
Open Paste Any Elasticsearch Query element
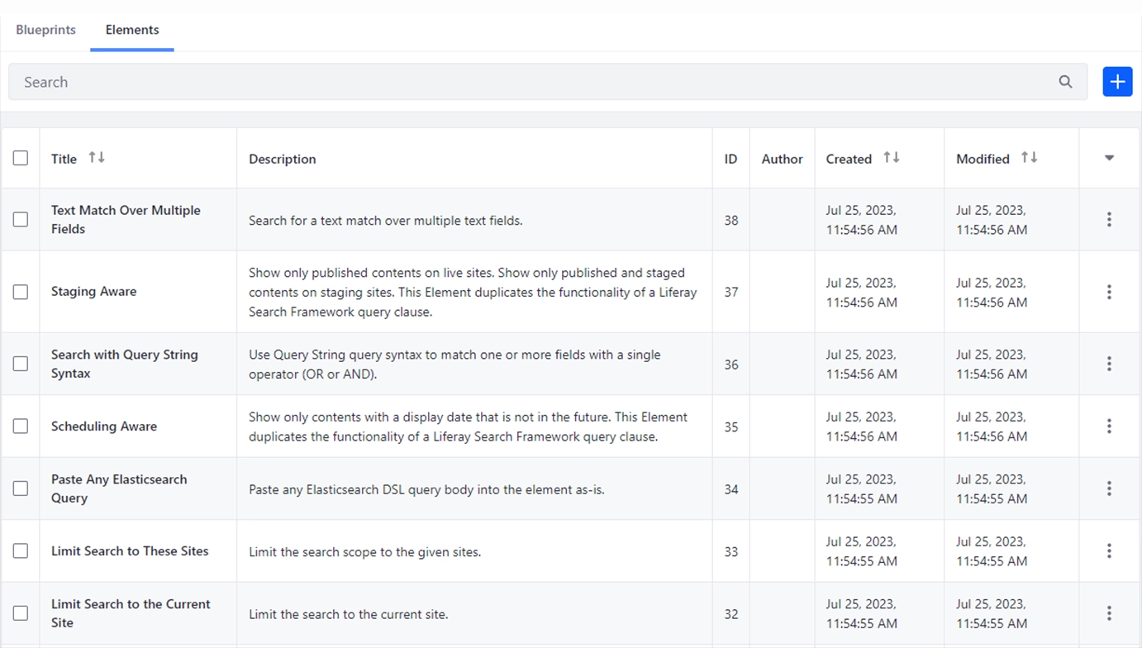[119, 488]
